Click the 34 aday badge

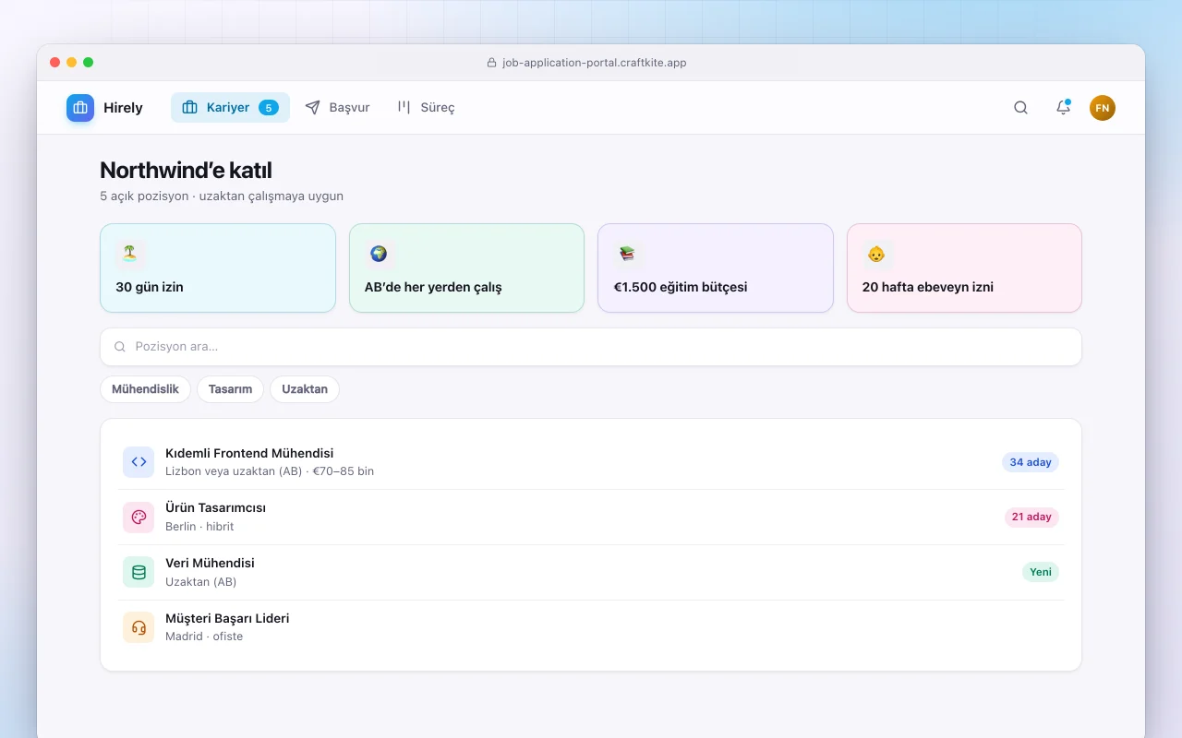pyautogui.click(x=1031, y=462)
